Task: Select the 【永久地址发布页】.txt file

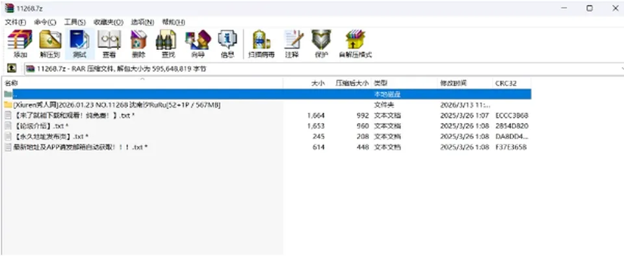Action: point(267,136)
